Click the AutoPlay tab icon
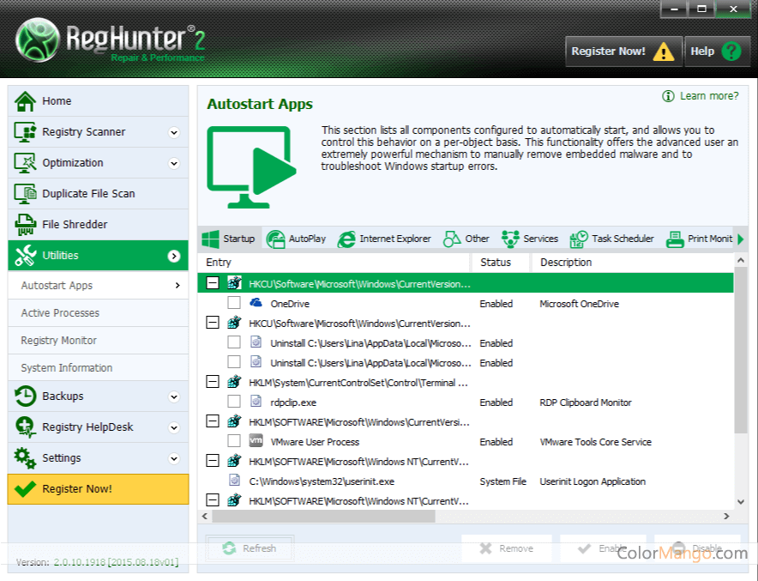This screenshot has height=581, width=758. pos(275,239)
